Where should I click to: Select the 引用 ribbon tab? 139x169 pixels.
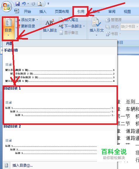point(81,11)
